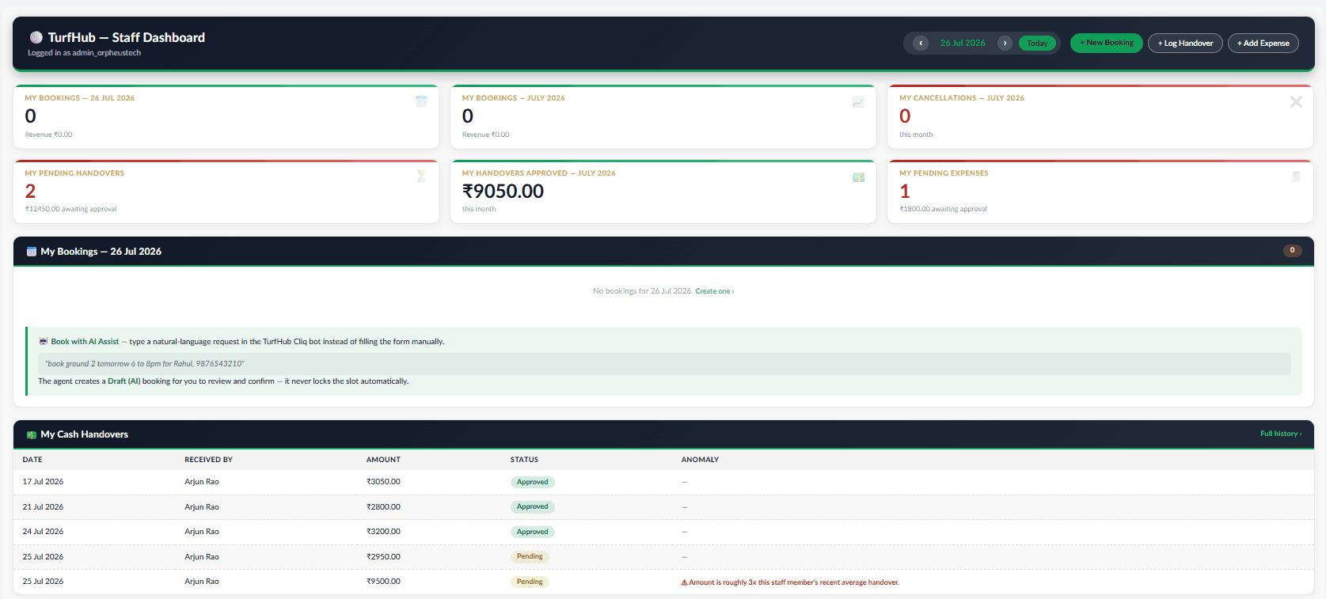Click ₹12450.00 awaiting approval text
This screenshot has width=1326, height=599.
[70, 209]
